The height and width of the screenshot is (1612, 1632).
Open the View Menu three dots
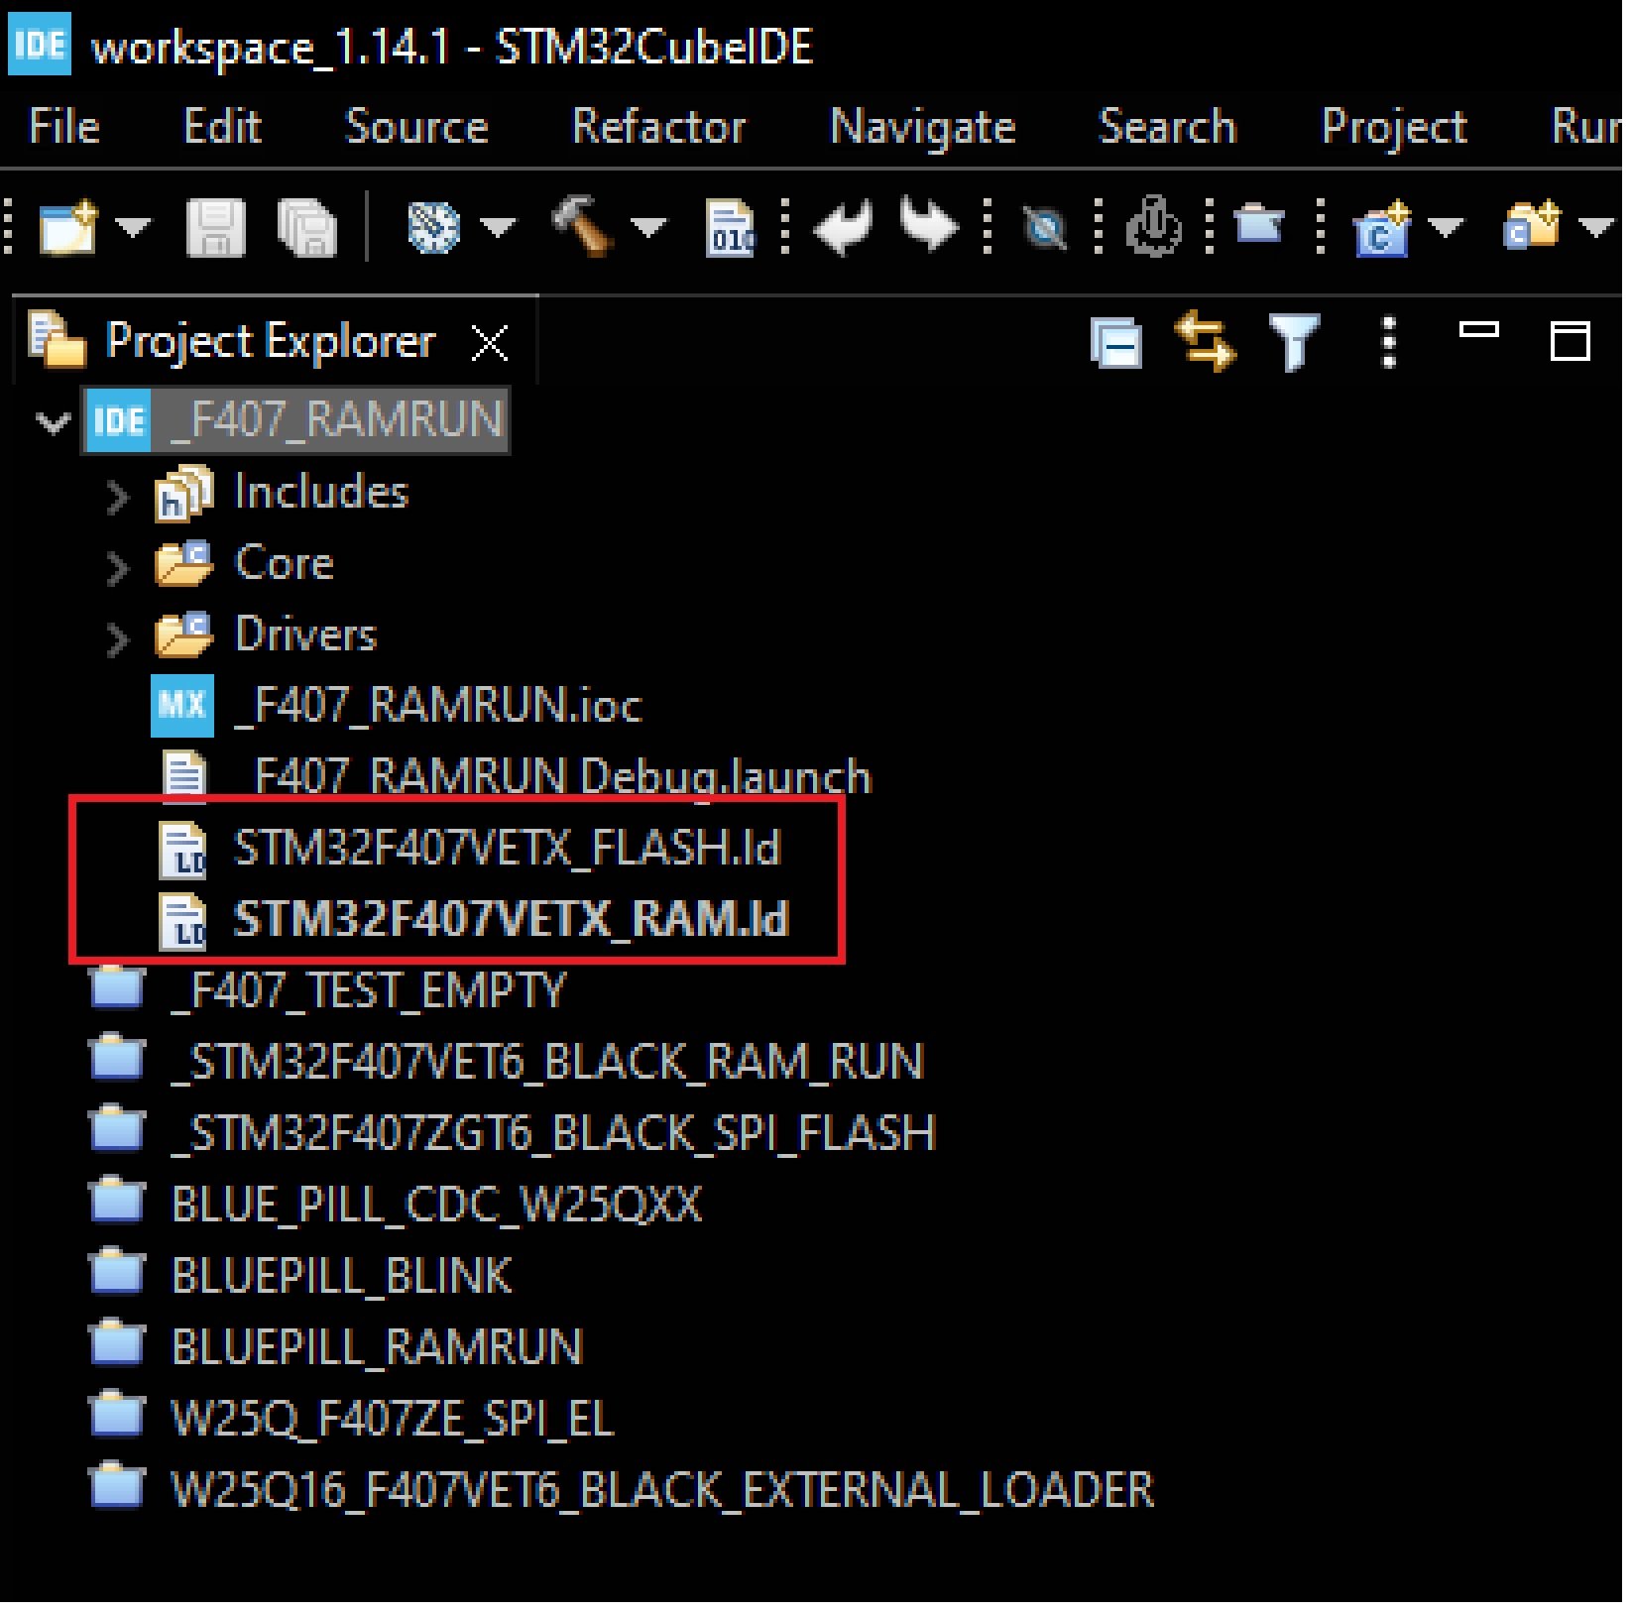(1389, 343)
